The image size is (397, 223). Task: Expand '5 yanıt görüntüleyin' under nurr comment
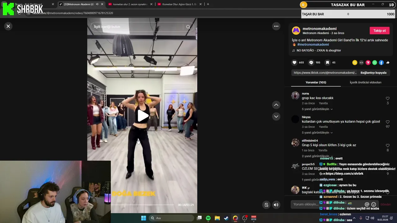coord(317,109)
